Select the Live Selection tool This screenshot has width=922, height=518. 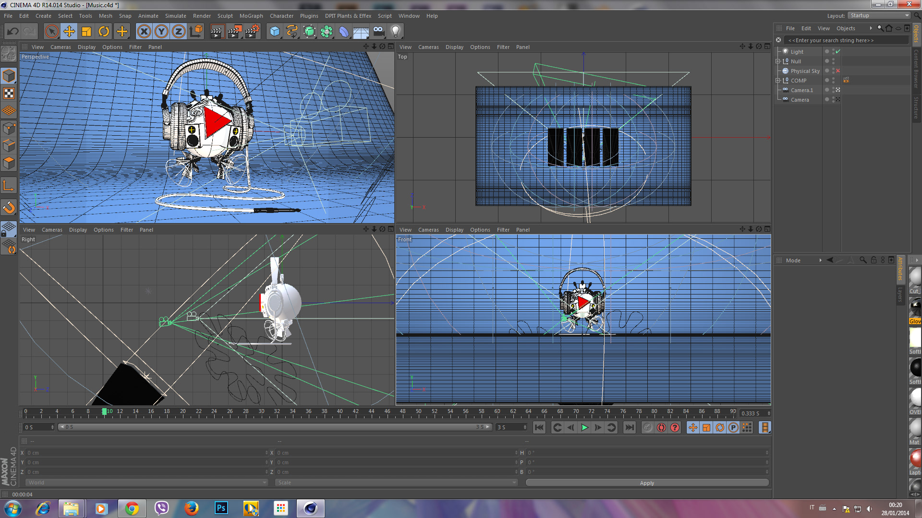point(51,32)
